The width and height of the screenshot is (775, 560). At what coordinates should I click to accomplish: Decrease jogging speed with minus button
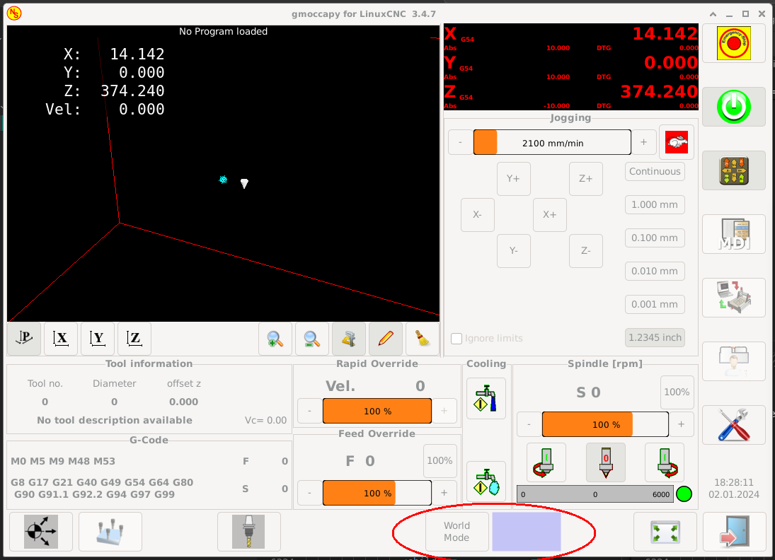(460, 142)
